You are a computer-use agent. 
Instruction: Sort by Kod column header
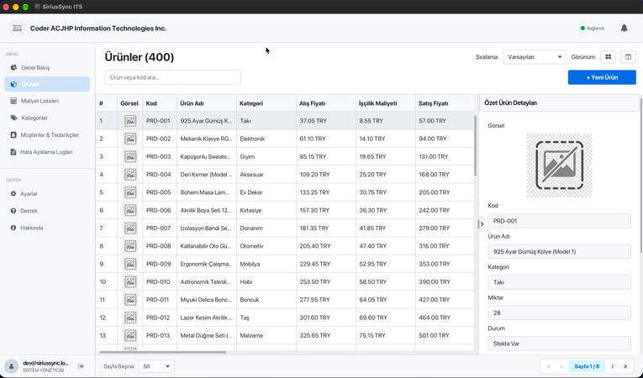click(160, 103)
